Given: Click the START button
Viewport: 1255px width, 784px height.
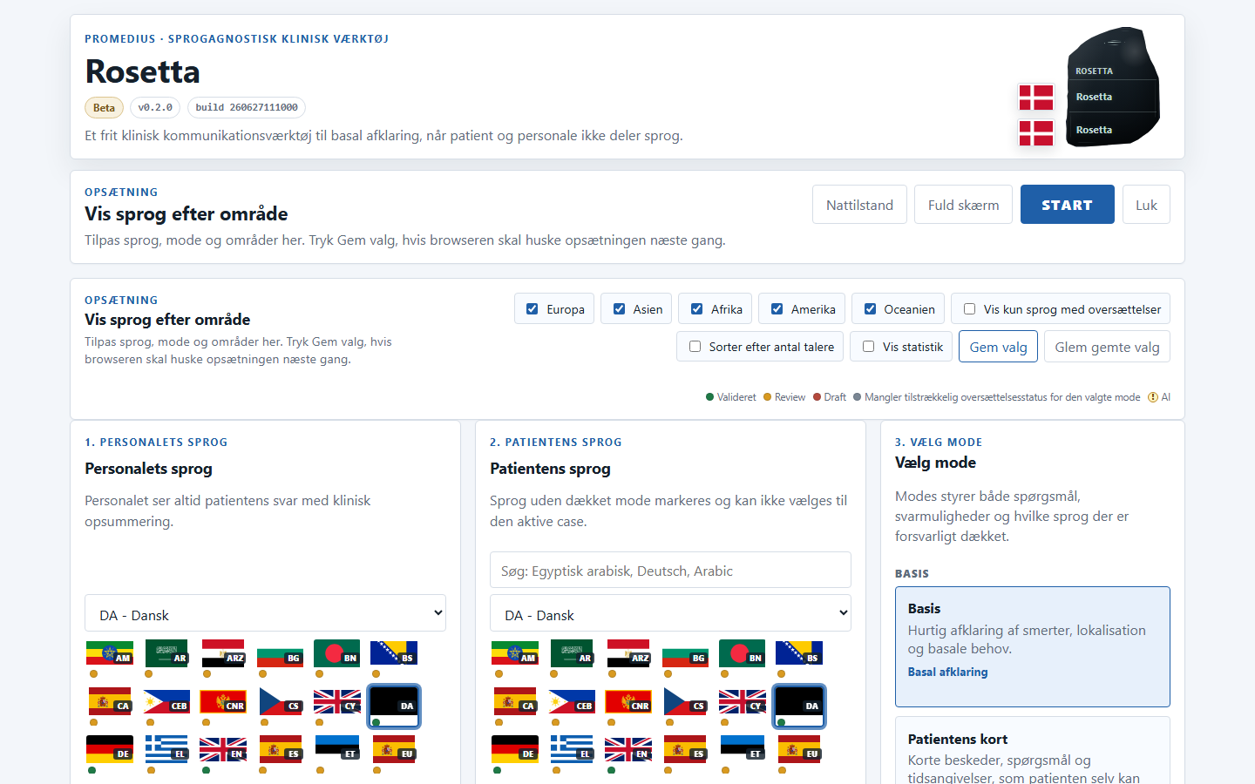Looking at the screenshot, I should coord(1067,205).
